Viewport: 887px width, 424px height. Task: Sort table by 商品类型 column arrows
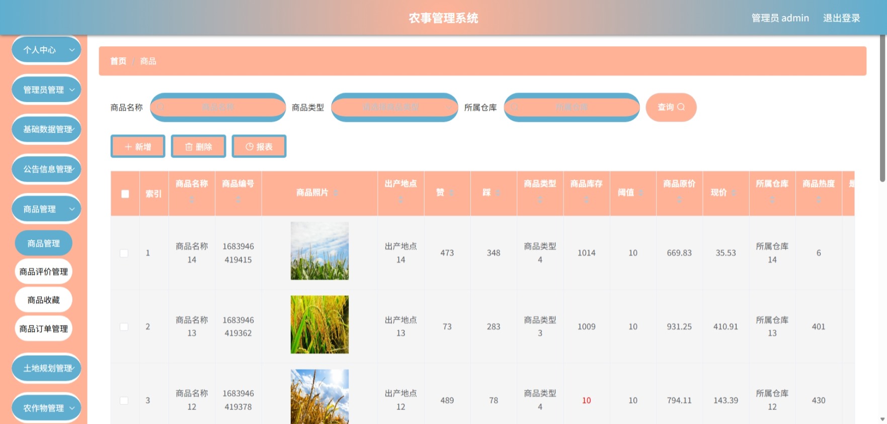(540, 200)
